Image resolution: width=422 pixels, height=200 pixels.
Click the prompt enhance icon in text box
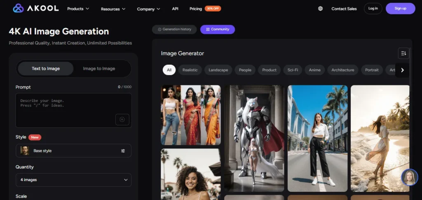[x=122, y=119]
